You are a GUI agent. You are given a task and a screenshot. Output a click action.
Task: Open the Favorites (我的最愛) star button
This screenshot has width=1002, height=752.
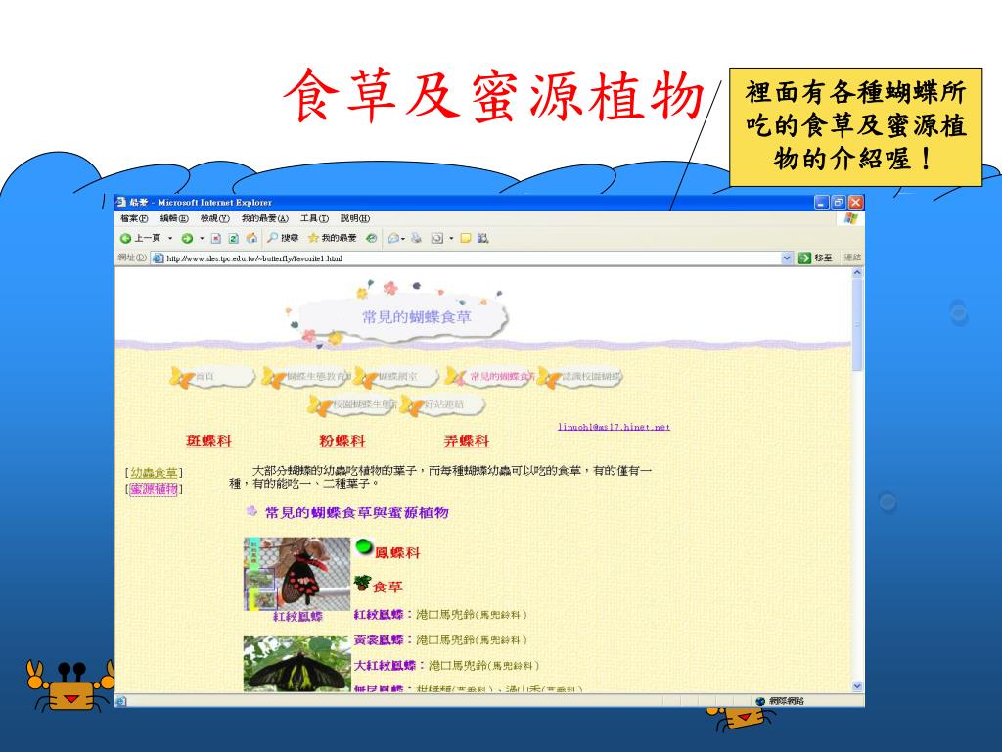pyautogui.click(x=333, y=238)
